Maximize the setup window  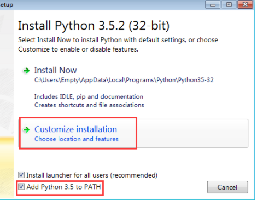(229, 4)
